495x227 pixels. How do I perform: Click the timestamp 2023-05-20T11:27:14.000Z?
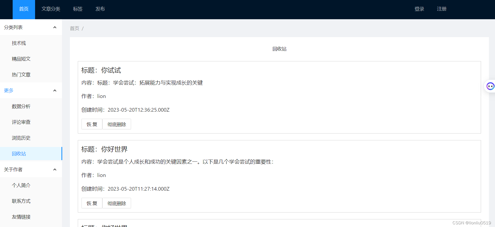[139, 189]
